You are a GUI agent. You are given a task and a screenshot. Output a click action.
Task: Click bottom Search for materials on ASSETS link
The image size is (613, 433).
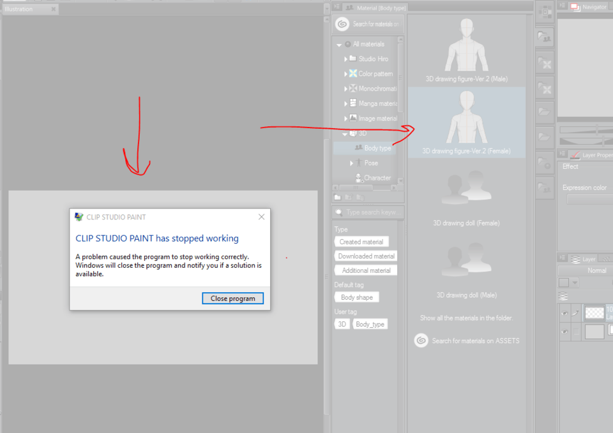click(467, 341)
